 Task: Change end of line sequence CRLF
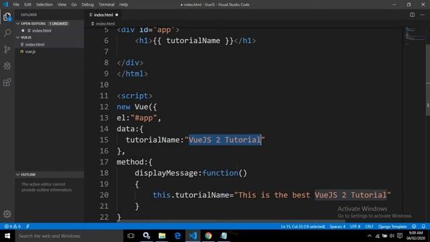(369, 227)
